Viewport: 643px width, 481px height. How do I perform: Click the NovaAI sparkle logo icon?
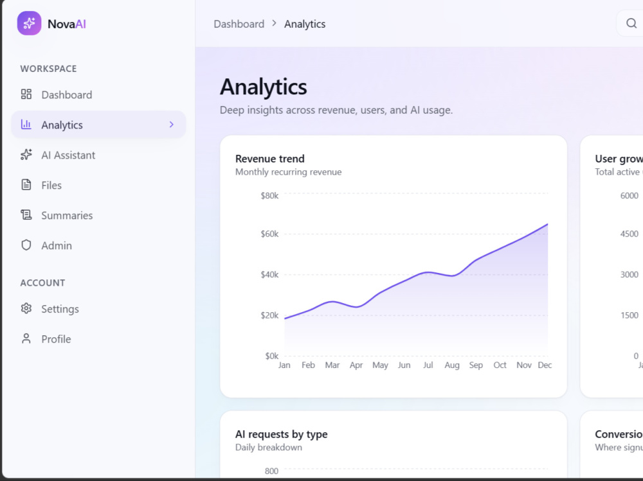(x=29, y=23)
